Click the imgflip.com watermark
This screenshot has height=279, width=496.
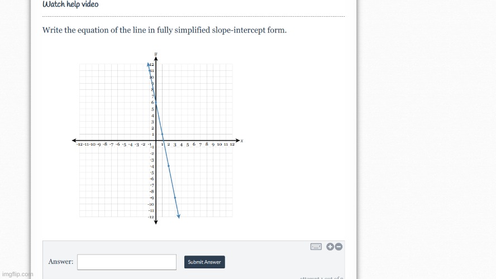point(18,275)
